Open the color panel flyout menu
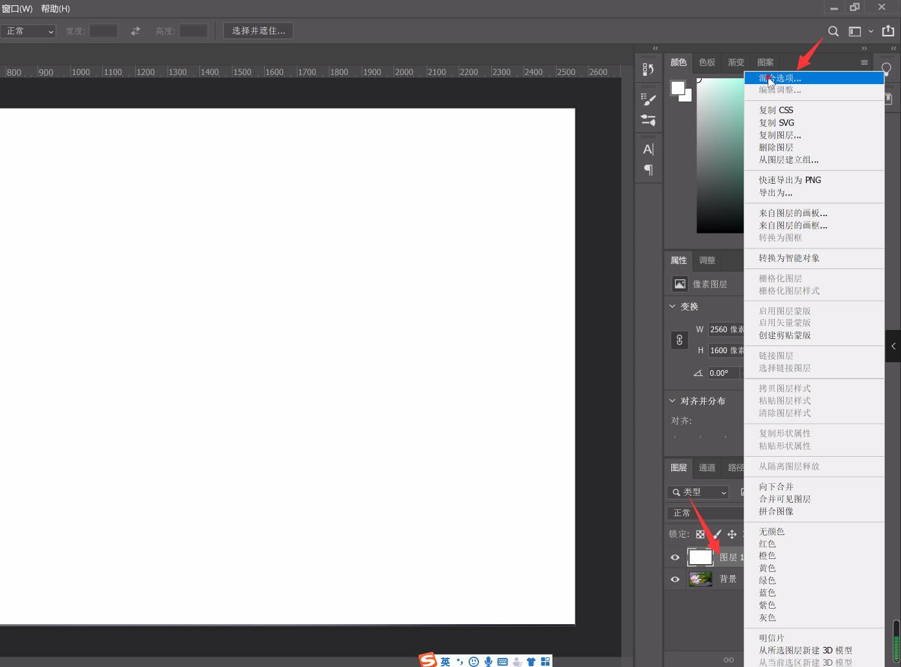This screenshot has width=901, height=667. tap(864, 62)
